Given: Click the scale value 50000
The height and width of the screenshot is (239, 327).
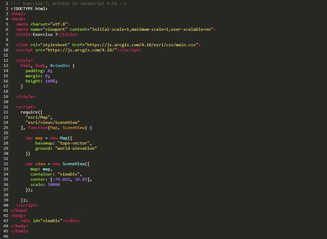Looking at the screenshot, I should (x=54, y=185).
